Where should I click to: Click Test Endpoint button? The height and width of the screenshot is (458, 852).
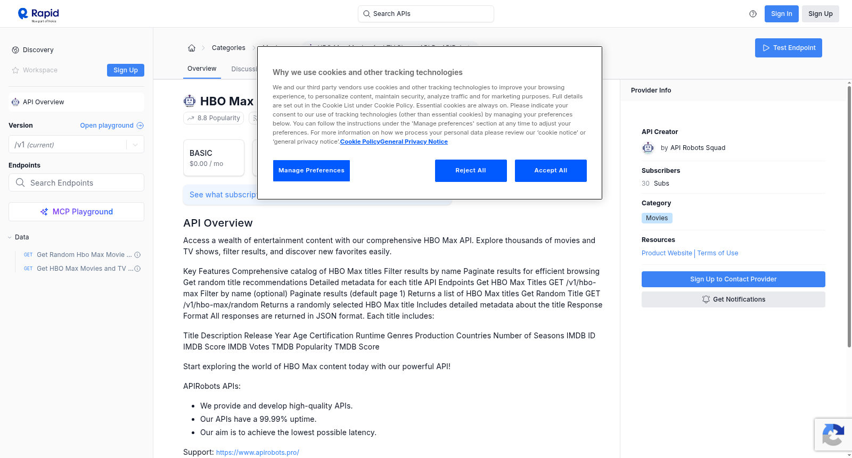pos(788,48)
